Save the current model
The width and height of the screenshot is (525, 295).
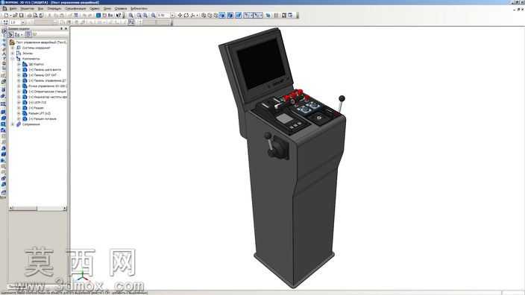(22, 16)
